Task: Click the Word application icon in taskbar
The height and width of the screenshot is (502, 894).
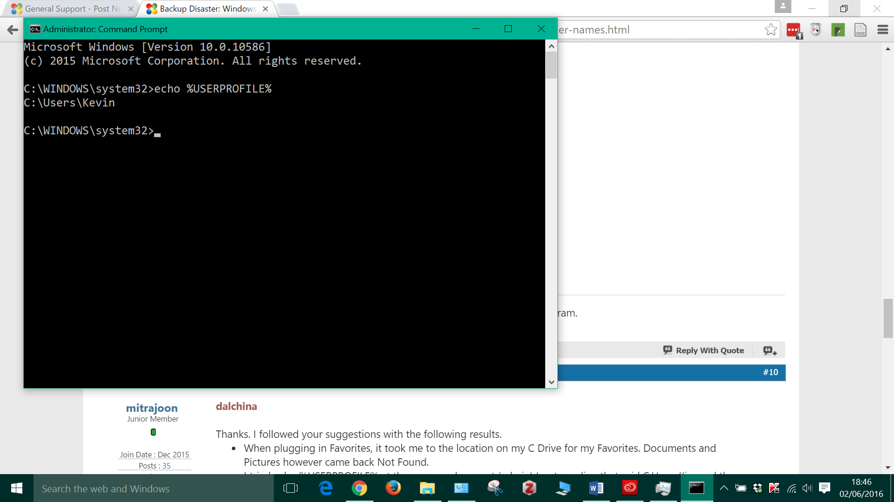Action: point(596,488)
